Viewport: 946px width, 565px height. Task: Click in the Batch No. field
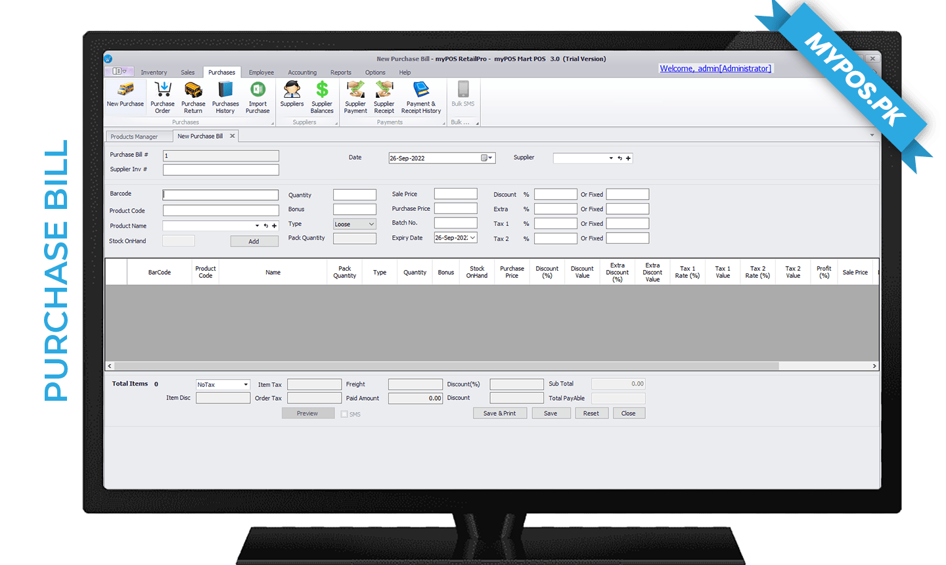pyautogui.click(x=456, y=223)
